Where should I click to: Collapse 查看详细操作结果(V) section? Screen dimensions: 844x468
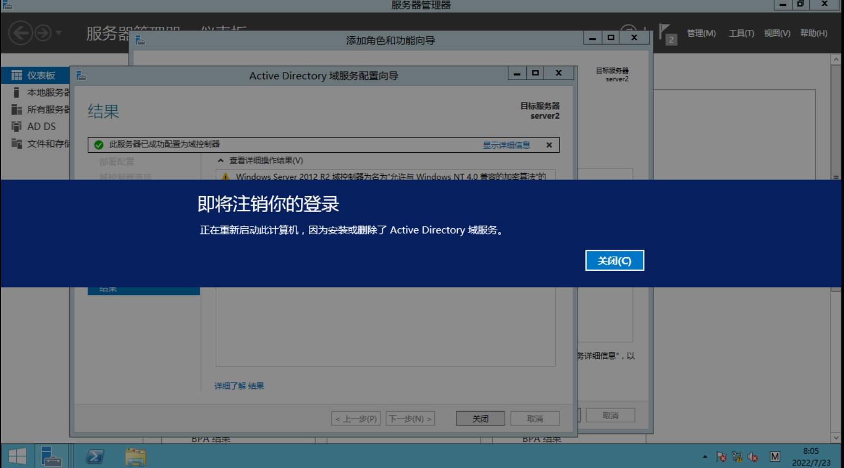261,161
